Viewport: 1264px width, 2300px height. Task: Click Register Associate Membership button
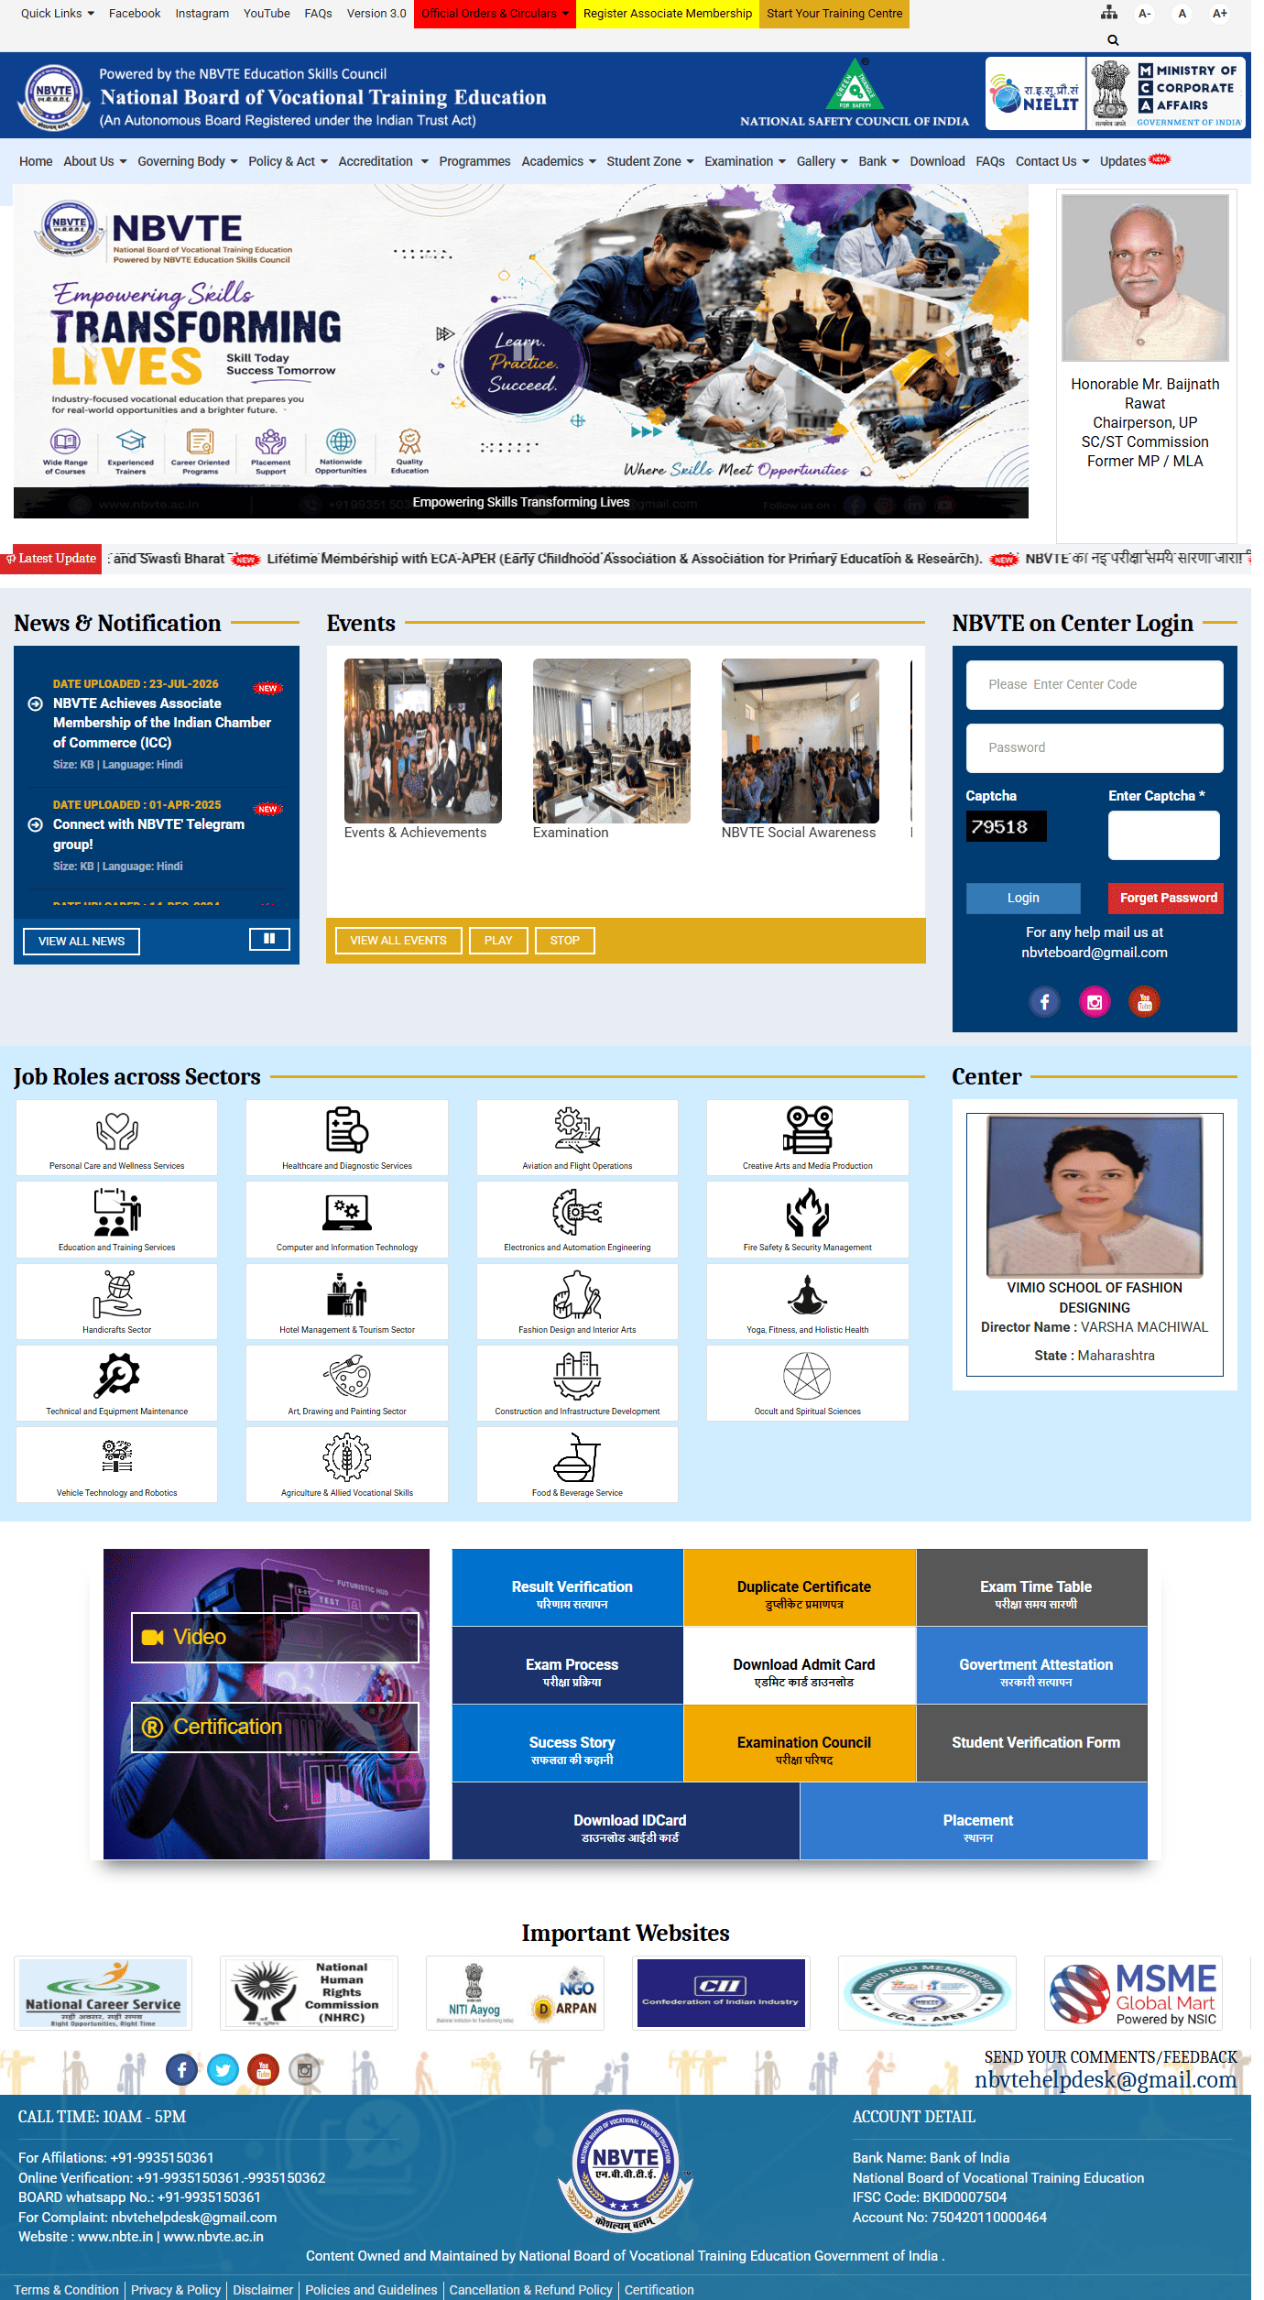tap(668, 14)
